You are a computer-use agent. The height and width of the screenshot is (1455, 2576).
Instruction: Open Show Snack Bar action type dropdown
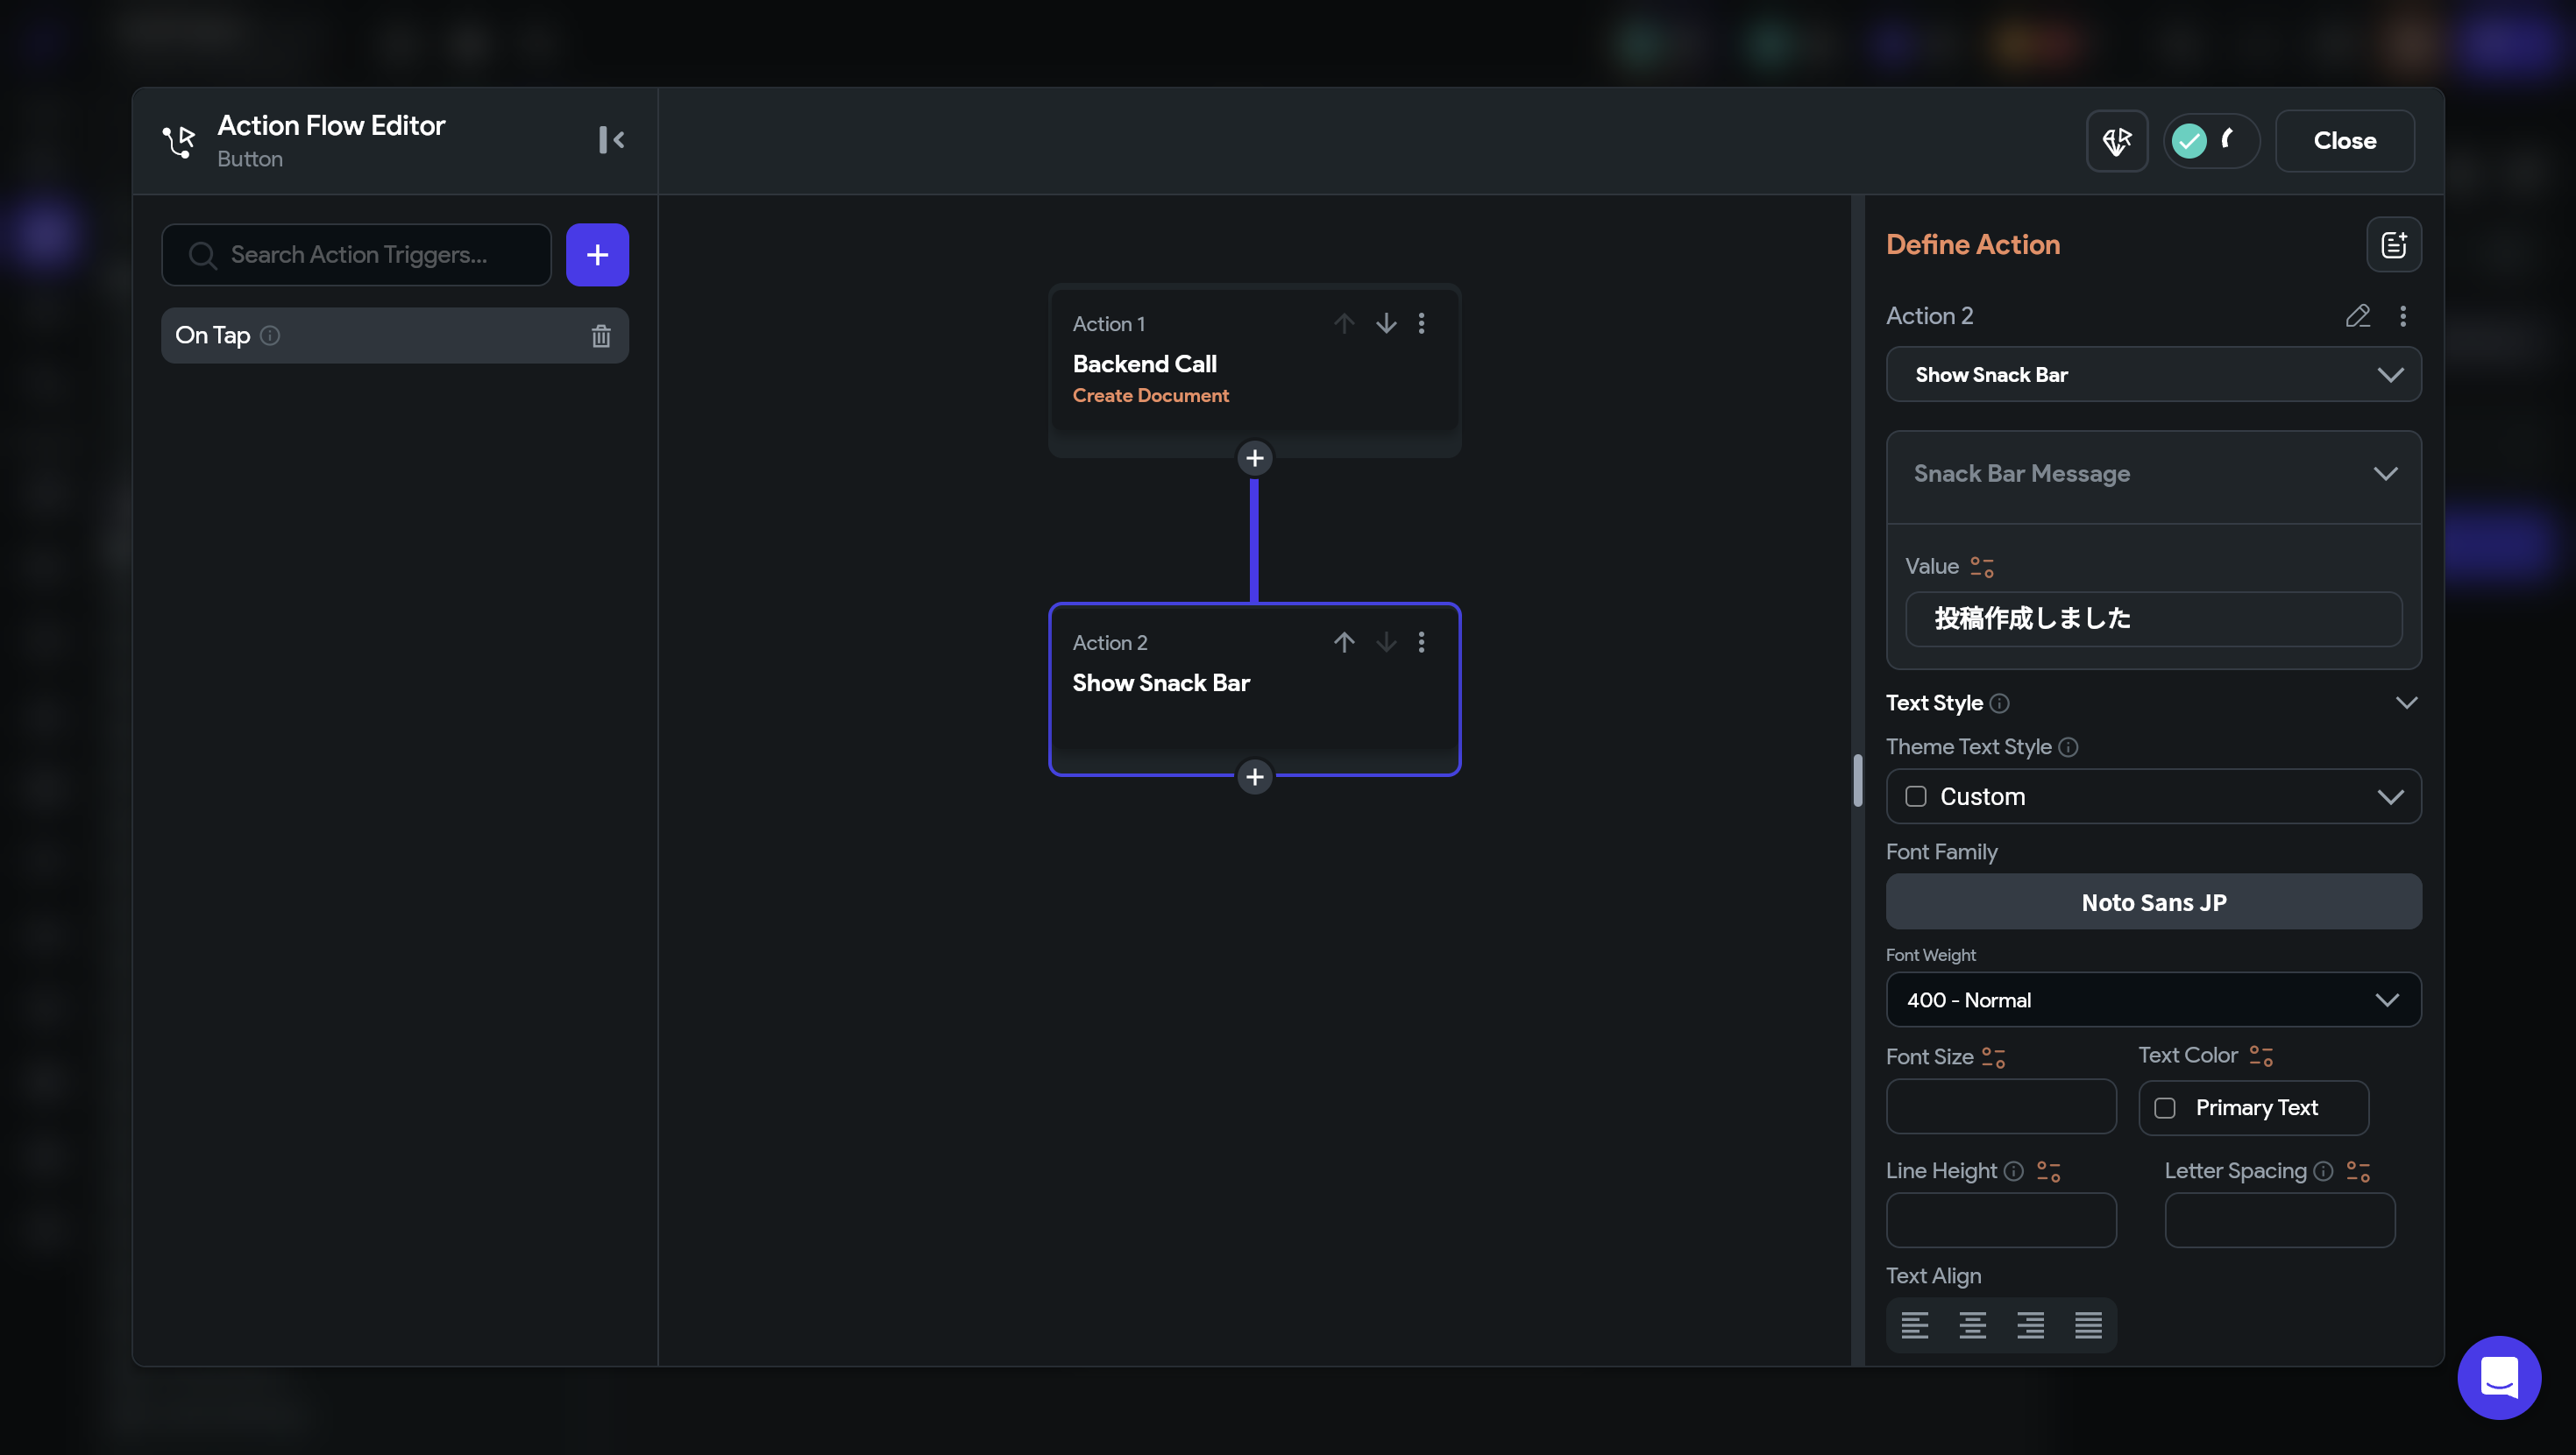2153,375
